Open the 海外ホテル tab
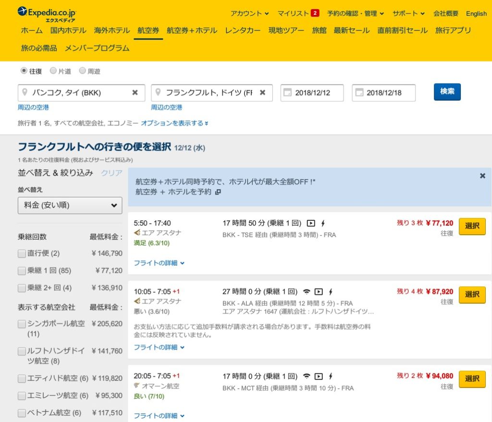 pyautogui.click(x=112, y=30)
